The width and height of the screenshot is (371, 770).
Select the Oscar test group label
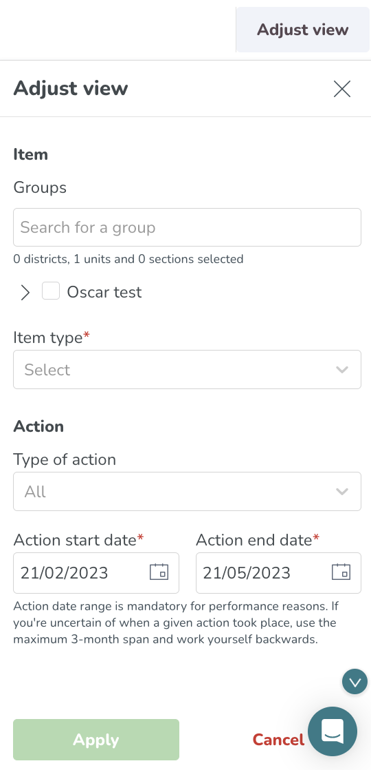point(104,292)
